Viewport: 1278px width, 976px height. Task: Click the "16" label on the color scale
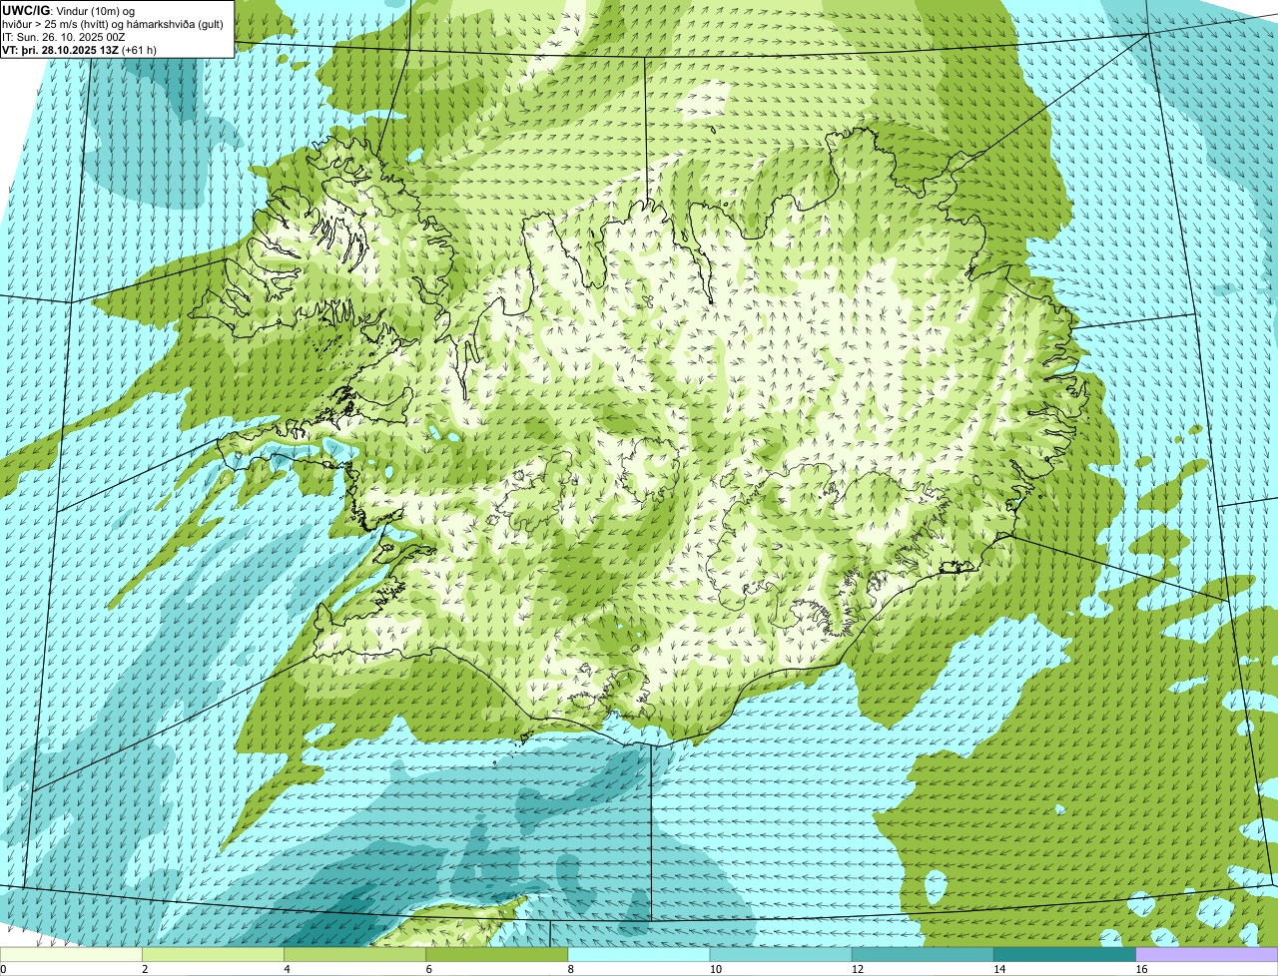[x=1141, y=969]
